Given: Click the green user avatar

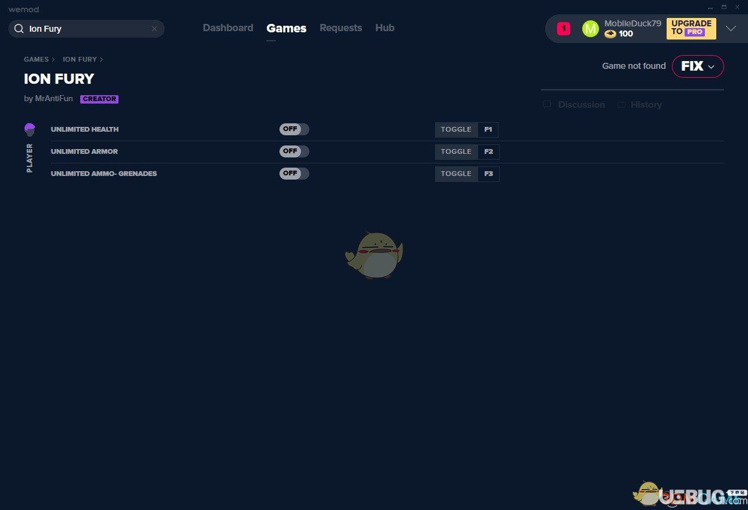Looking at the screenshot, I should 590,29.
